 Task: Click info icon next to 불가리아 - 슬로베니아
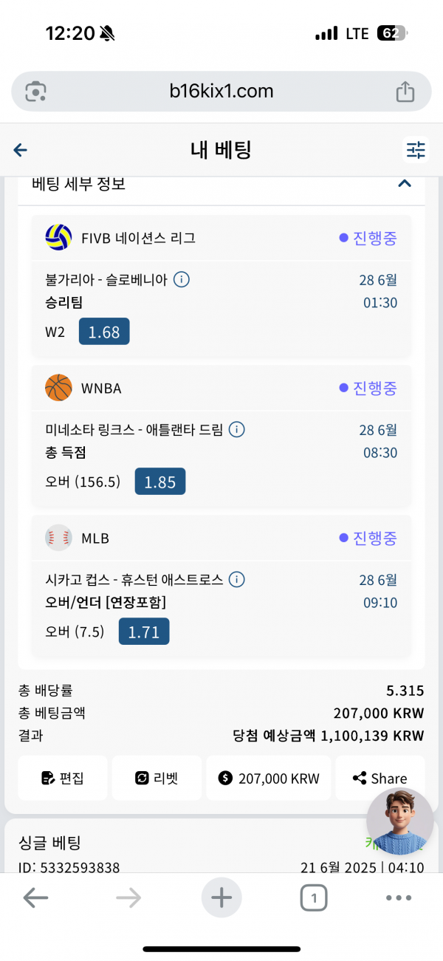pos(182,280)
